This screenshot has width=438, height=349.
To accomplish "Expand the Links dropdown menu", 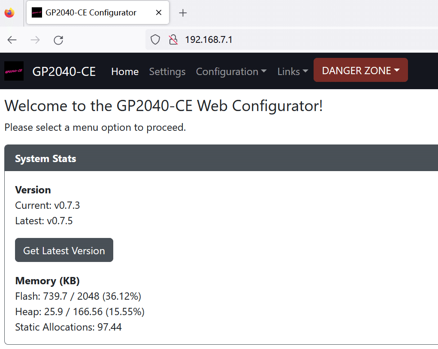I will 293,72.
